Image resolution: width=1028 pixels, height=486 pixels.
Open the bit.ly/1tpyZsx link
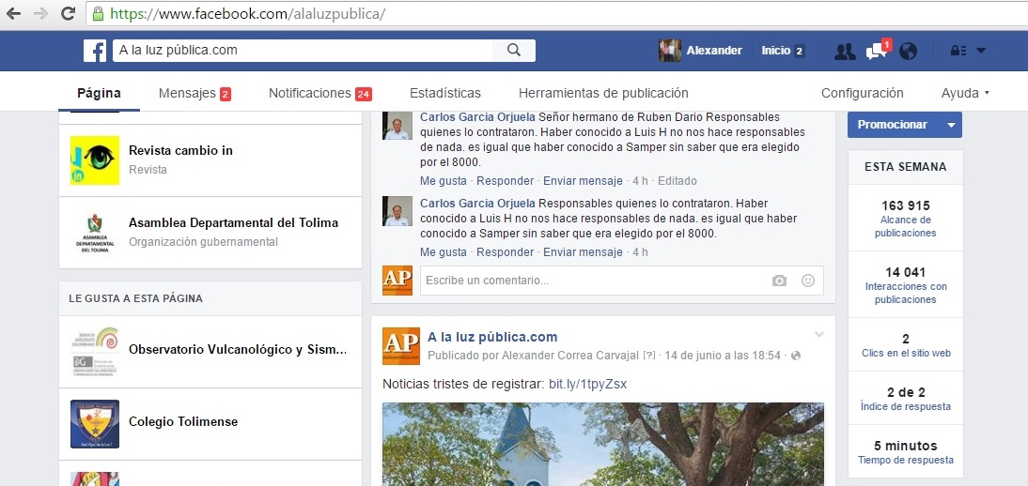587,384
